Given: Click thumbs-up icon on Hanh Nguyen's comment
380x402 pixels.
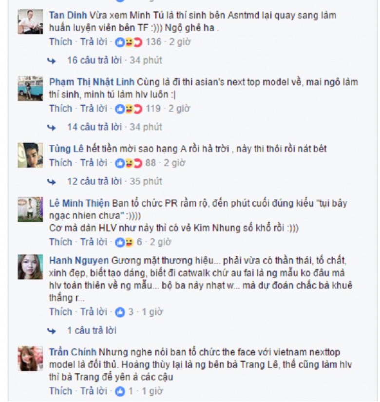Looking at the screenshot, I should (x=120, y=312).
